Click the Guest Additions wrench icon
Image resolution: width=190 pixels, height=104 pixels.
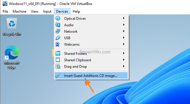[58, 75]
